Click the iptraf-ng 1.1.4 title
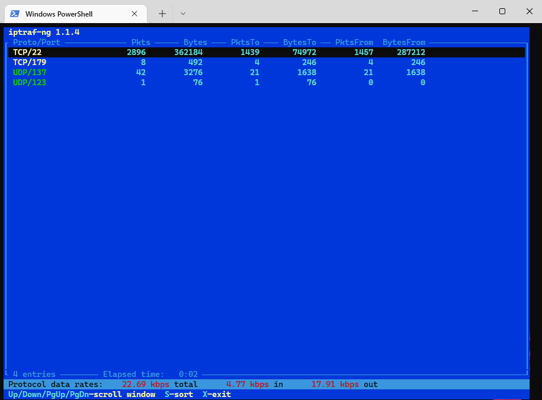The width and height of the screenshot is (542, 400). pos(44,32)
